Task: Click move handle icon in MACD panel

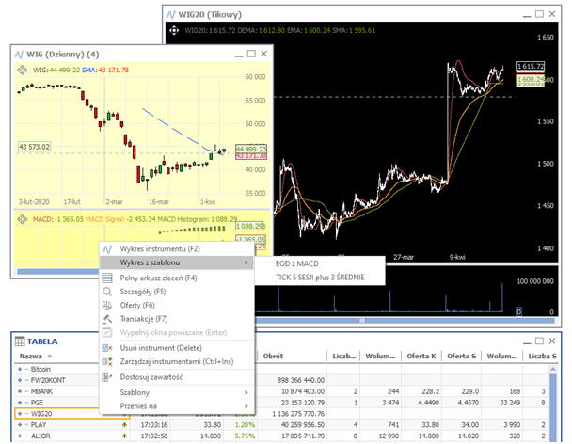Action: pos(23,219)
